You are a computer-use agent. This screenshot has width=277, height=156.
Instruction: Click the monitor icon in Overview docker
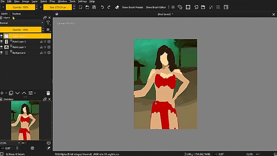[48, 143]
